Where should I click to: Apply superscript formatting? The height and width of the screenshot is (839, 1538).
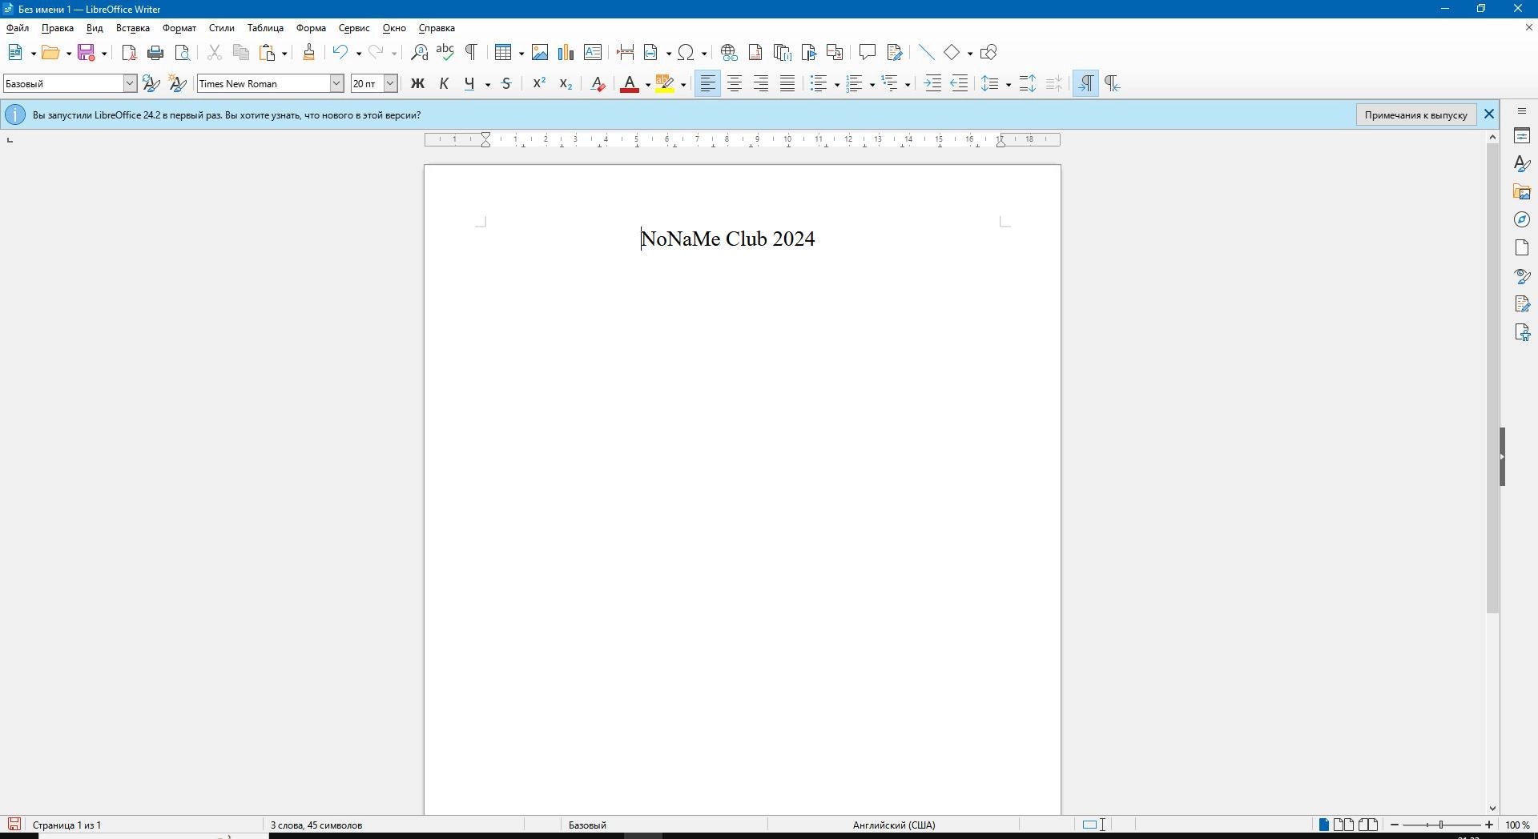[539, 84]
